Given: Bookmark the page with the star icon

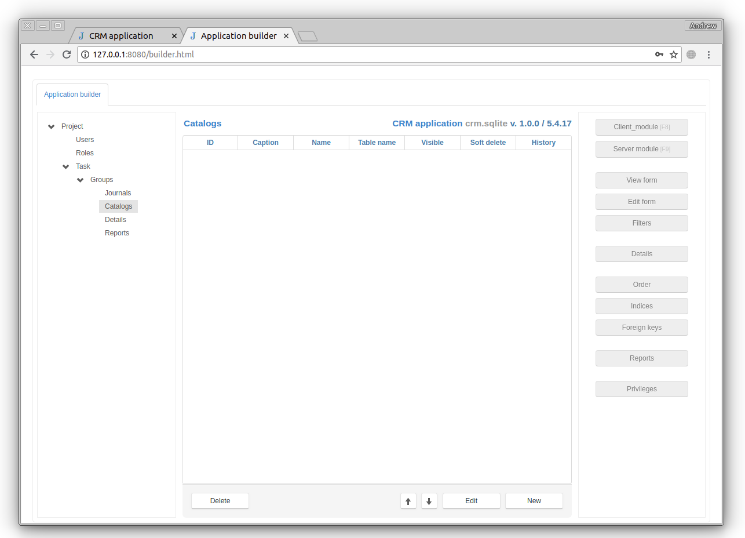Looking at the screenshot, I should click(x=674, y=54).
